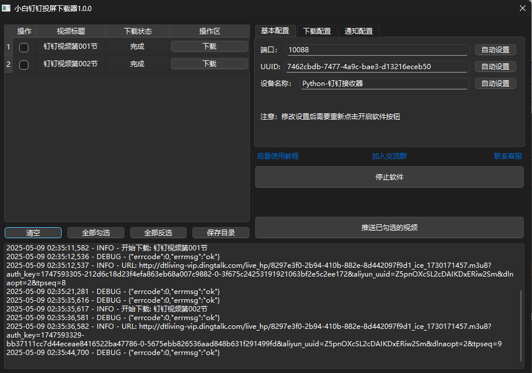Click the 保存目录 button
The image size is (532, 373).
click(221, 232)
